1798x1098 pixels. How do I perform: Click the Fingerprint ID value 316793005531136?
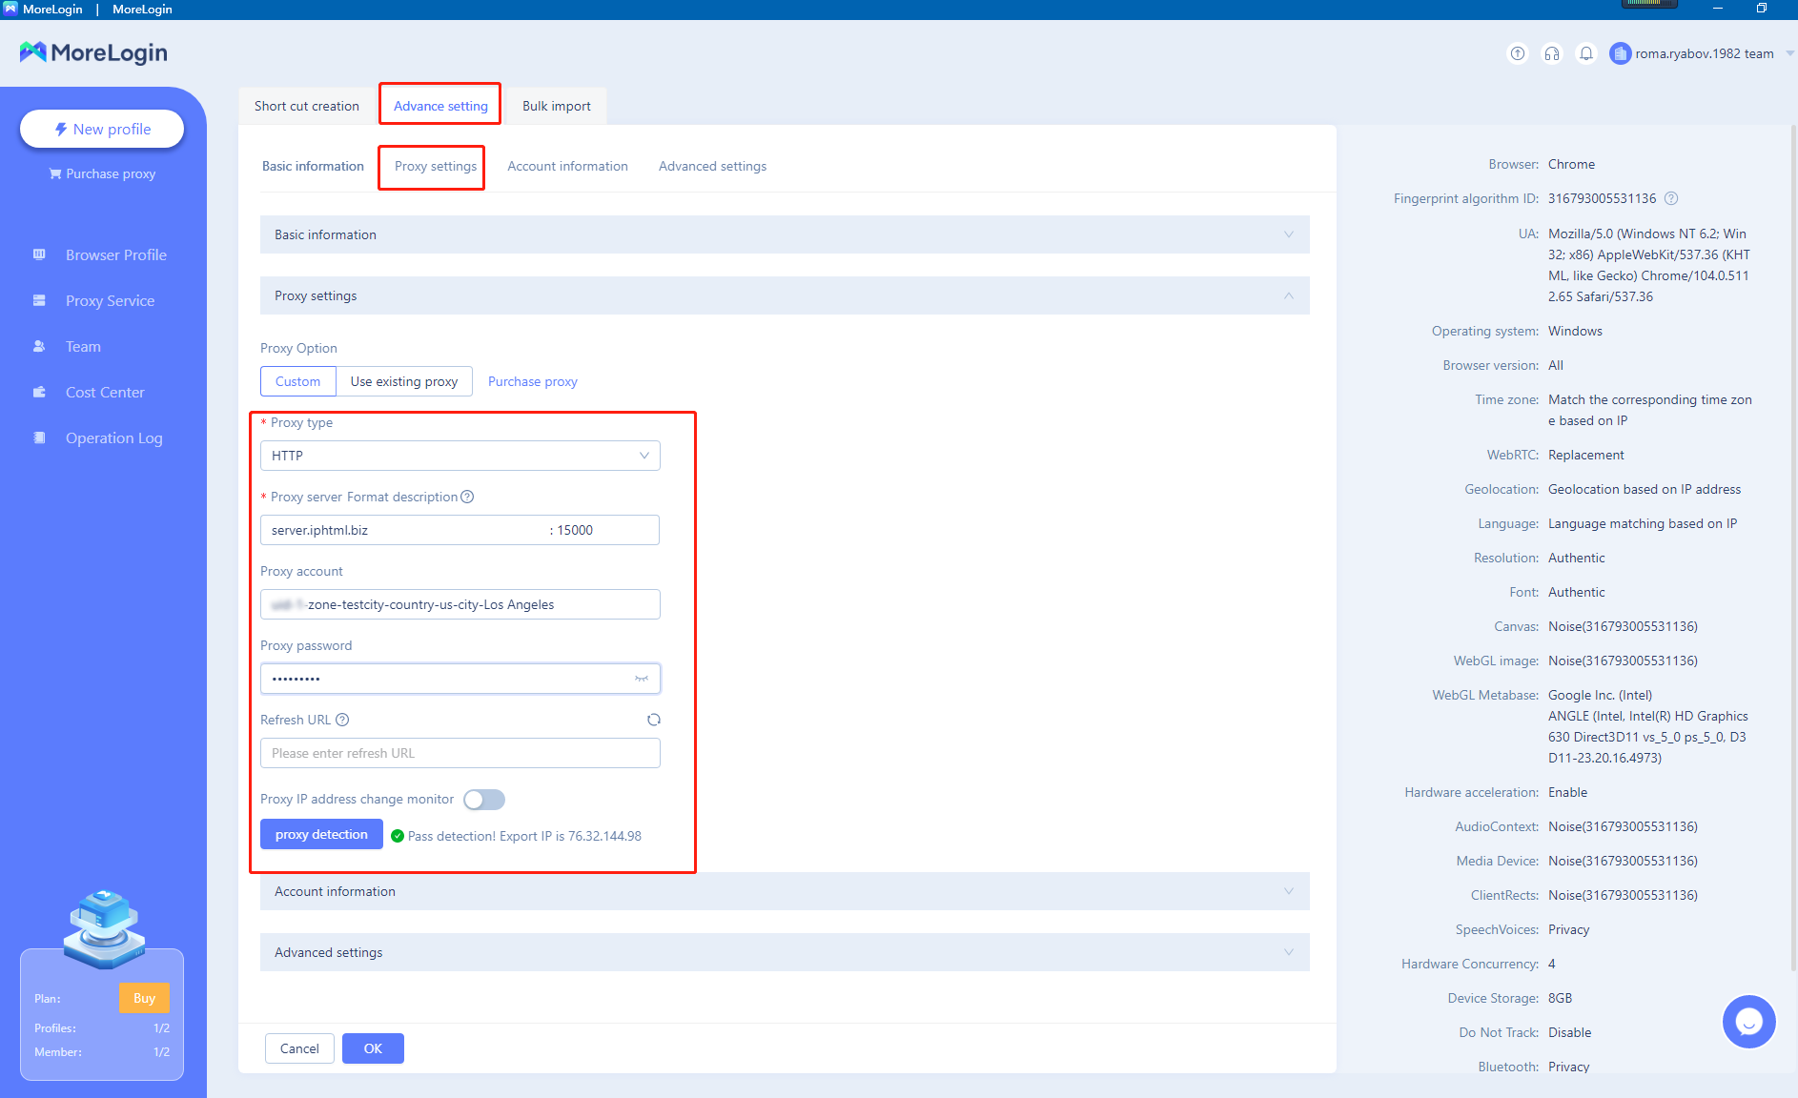coord(1603,198)
